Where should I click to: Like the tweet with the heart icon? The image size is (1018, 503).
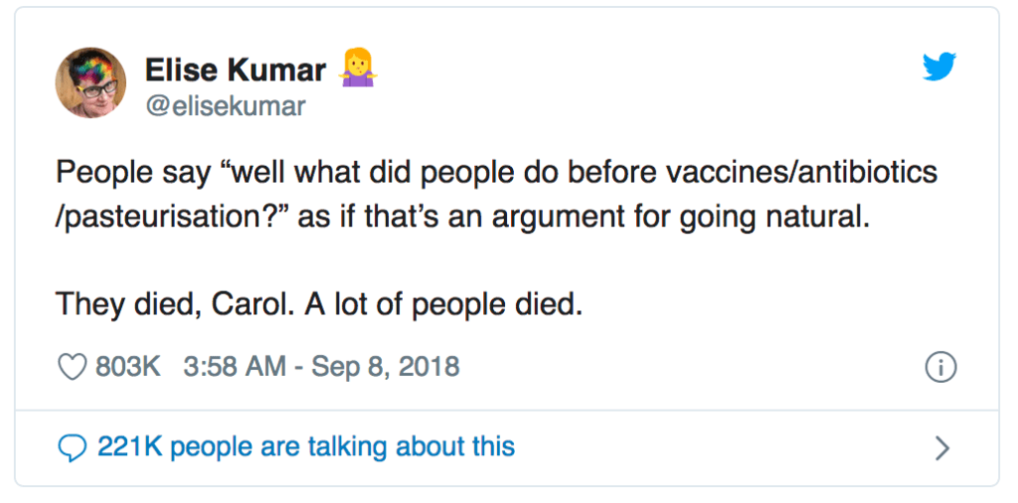[73, 367]
